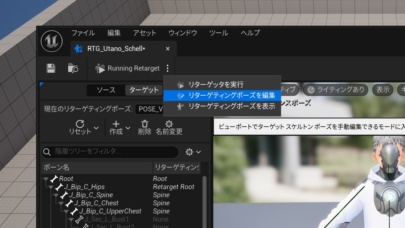Choose リターゲッタを実行 from the dropdown menu
Screen dimensions: 405x228
(x=222, y=84)
